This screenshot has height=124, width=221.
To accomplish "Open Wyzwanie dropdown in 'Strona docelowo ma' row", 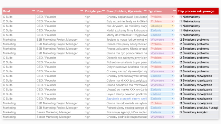I will (162, 85).
